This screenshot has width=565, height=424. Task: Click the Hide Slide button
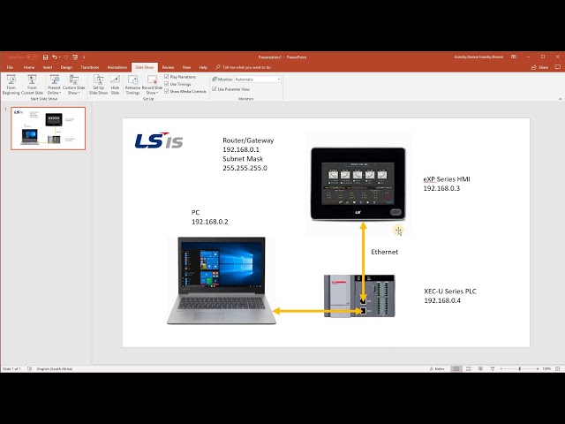pyautogui.click(x=115, y=85)
